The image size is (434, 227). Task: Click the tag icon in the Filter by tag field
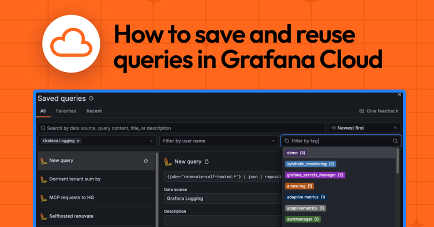tap(287, 141)
